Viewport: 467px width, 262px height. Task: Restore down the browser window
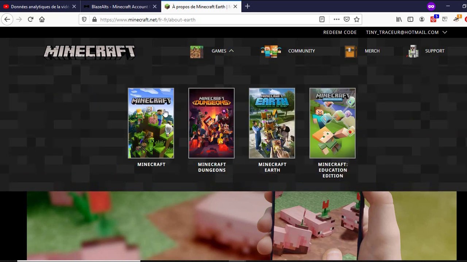(464, 6)
